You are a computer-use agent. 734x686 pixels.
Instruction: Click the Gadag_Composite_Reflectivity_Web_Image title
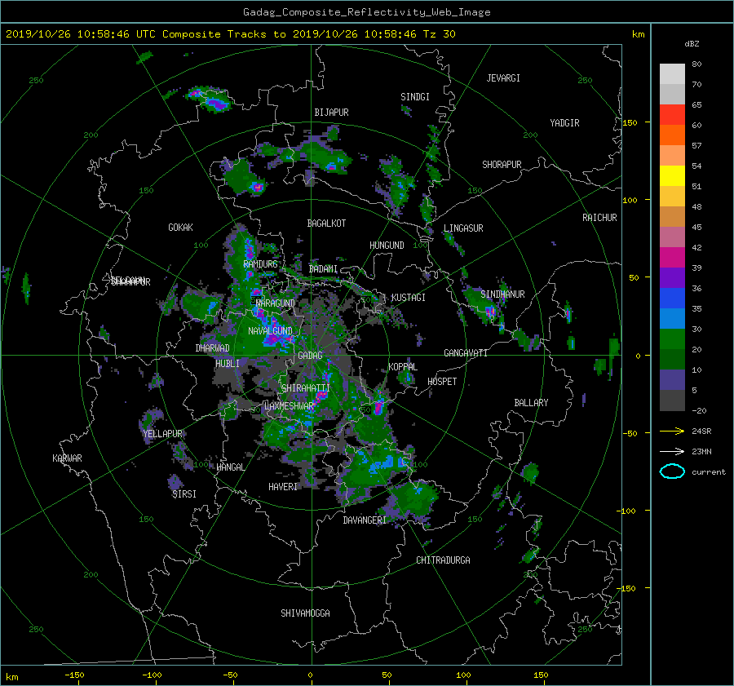point(366,12)
